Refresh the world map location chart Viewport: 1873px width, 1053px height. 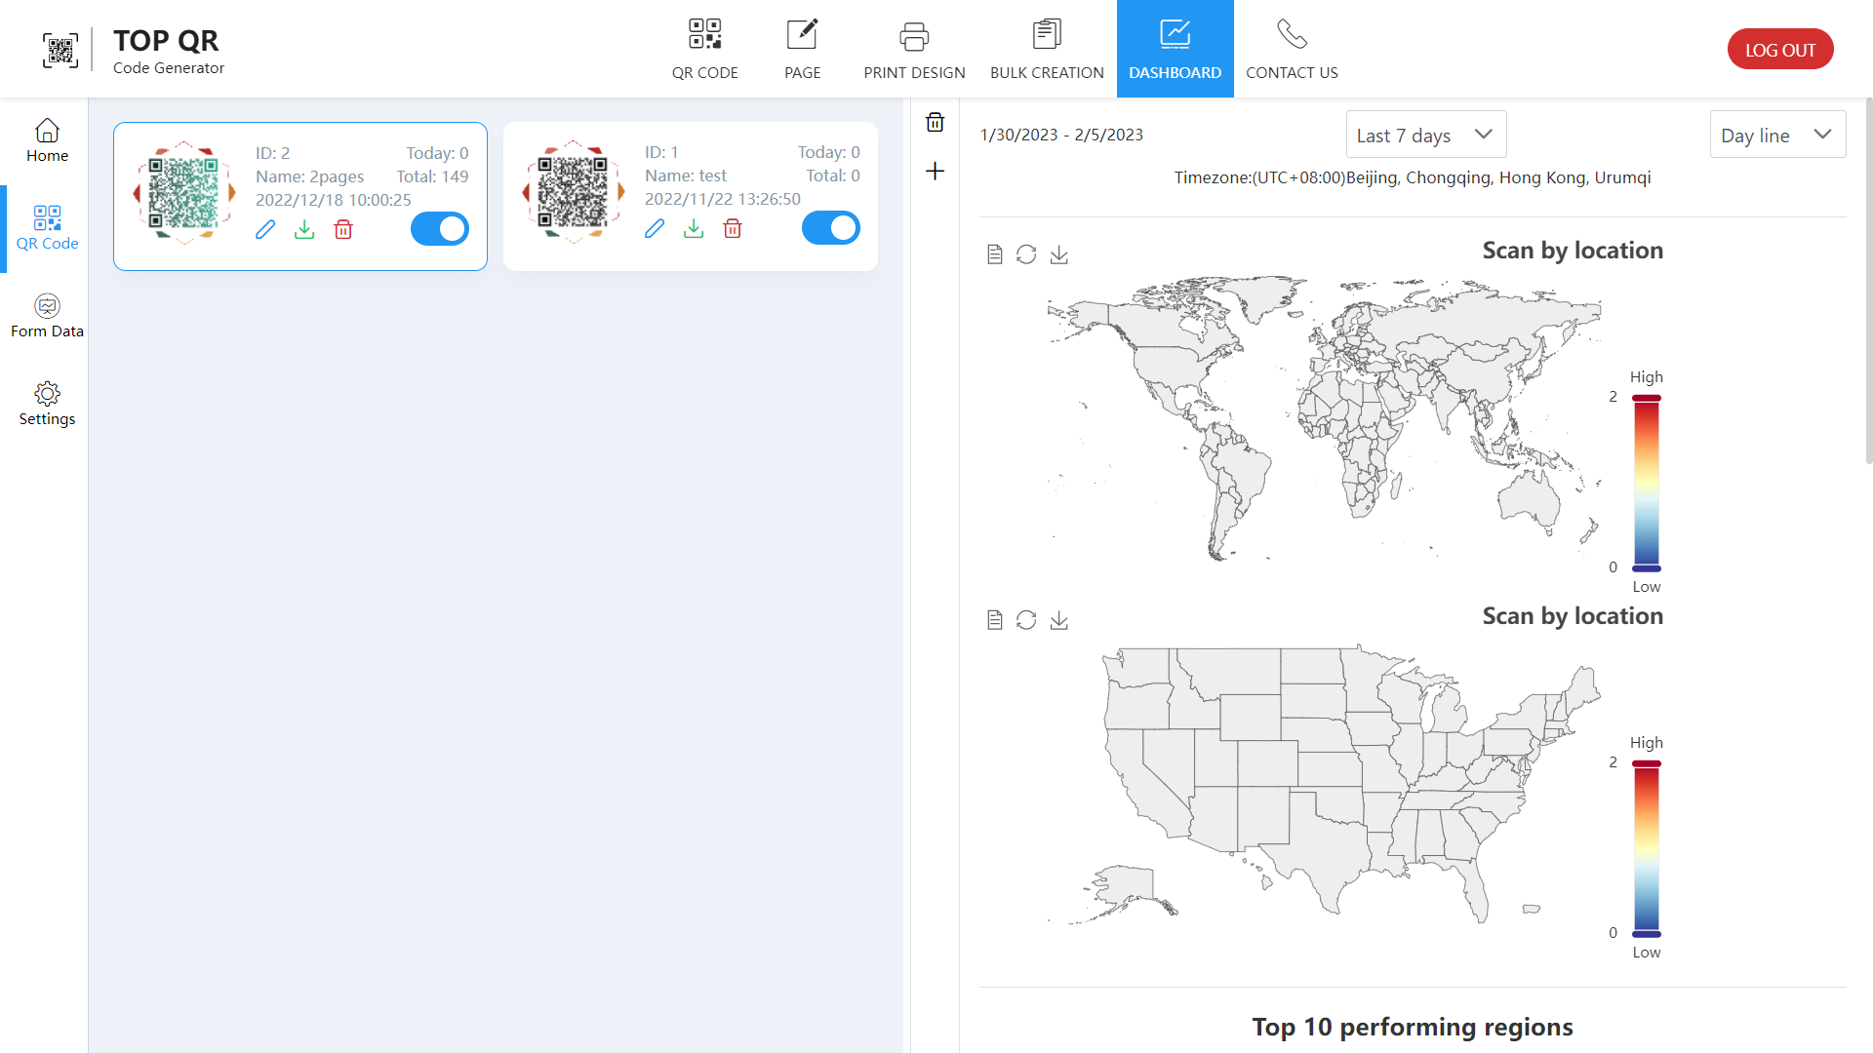[x=1026, y=254]
